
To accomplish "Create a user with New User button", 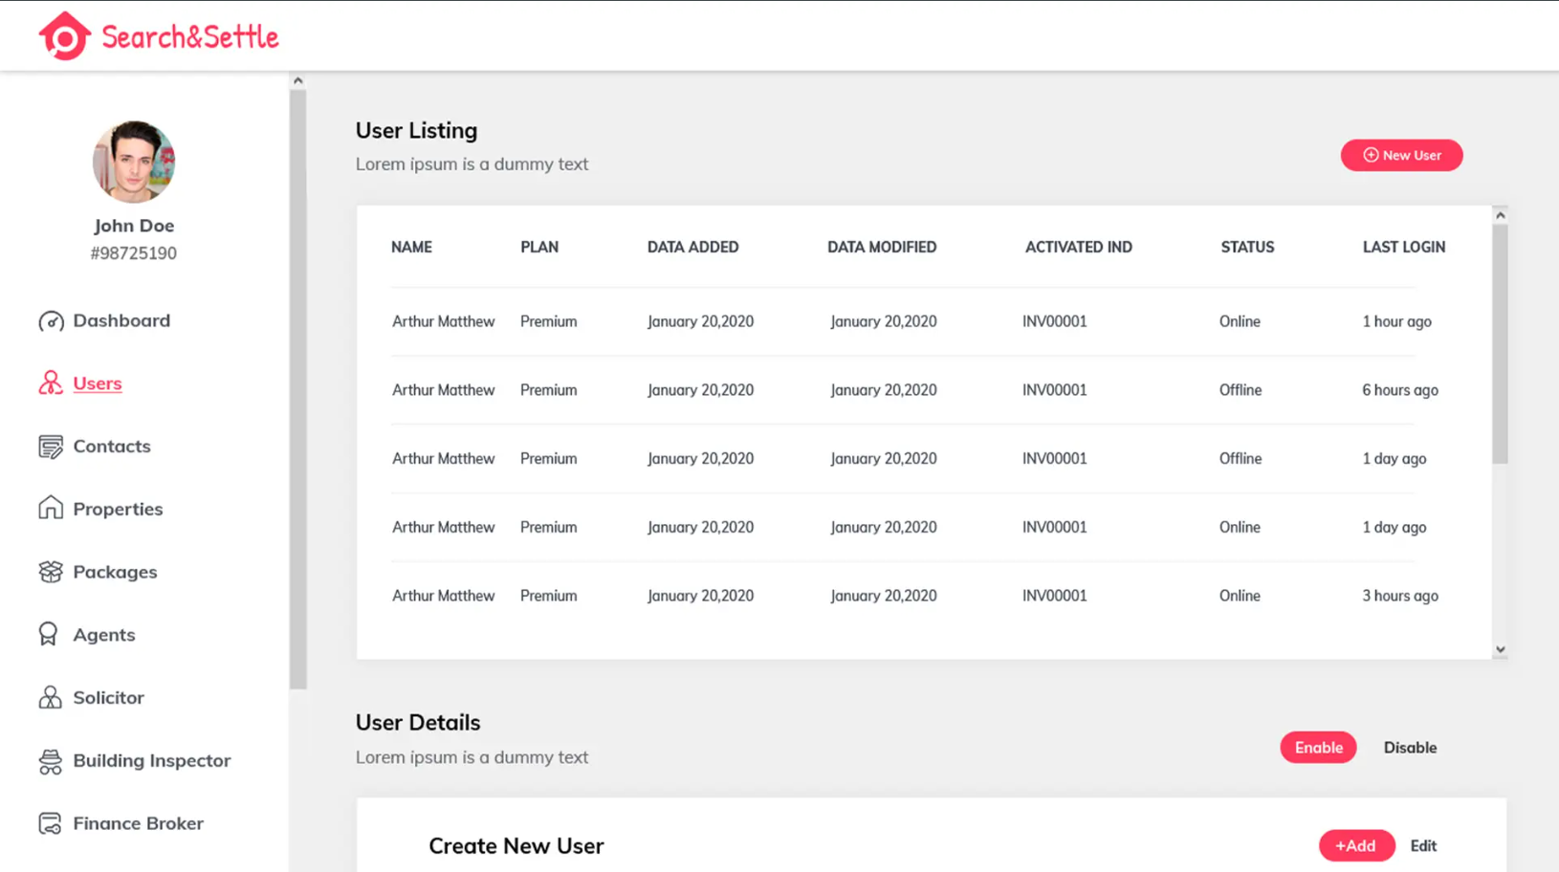I will [x=1400, y=155].
